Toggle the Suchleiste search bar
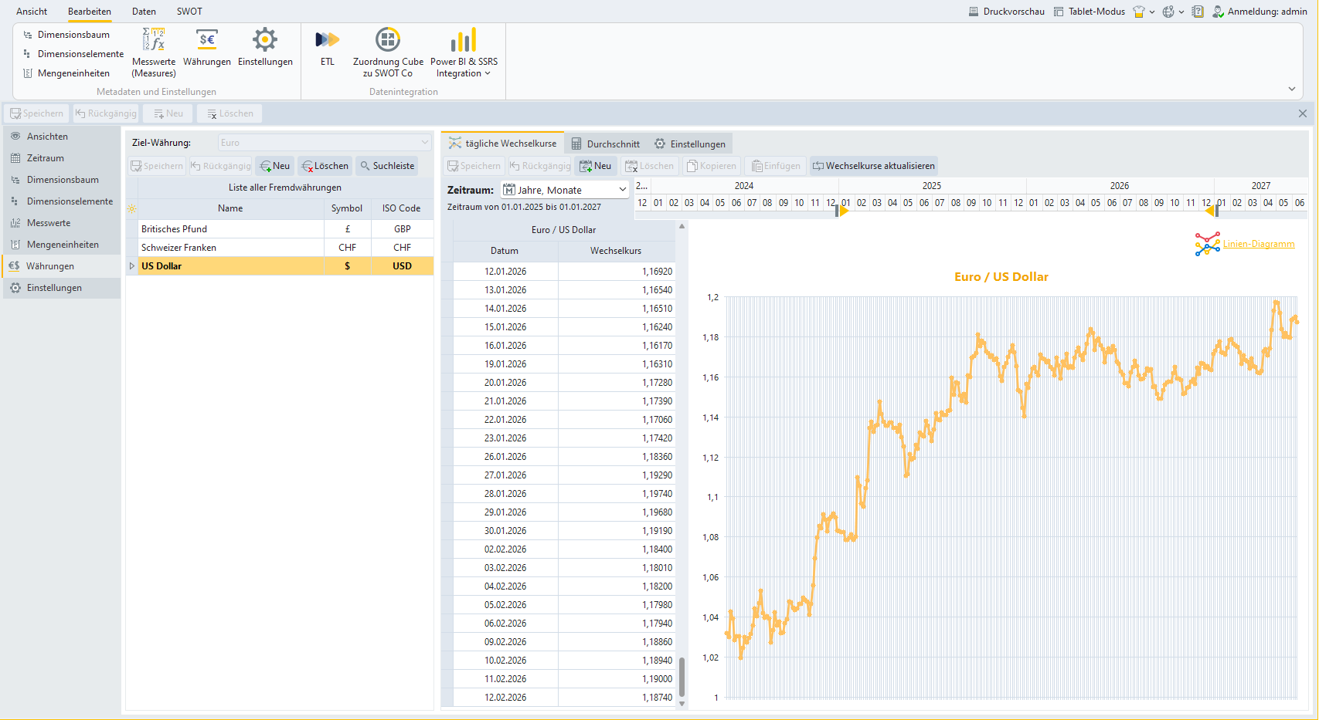1319x720 pixels. point(386,166)
